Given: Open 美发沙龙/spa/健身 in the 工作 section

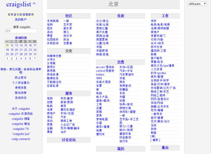Looking at the screenshot, I should (x=163, y=66).
